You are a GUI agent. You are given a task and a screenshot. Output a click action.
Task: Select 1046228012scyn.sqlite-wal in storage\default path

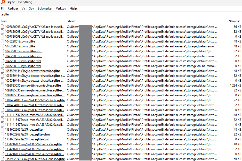23,61
